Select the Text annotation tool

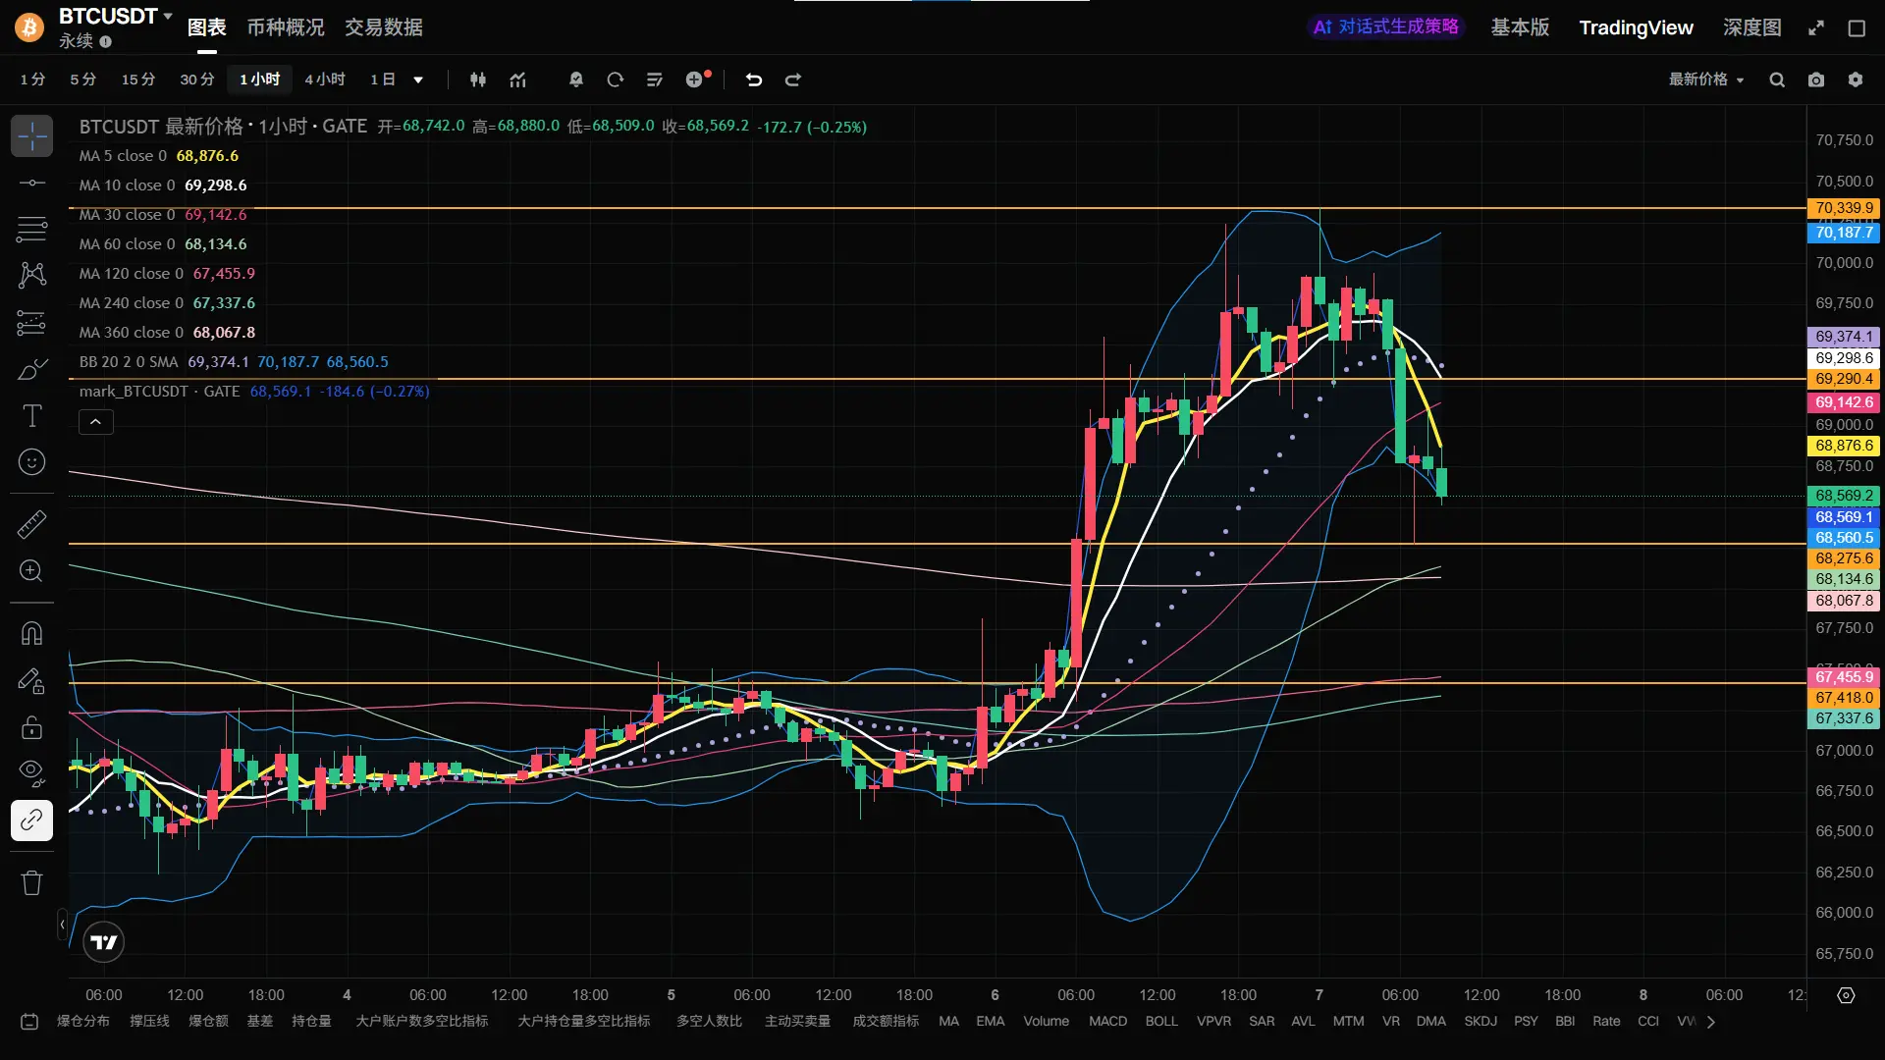31,416
